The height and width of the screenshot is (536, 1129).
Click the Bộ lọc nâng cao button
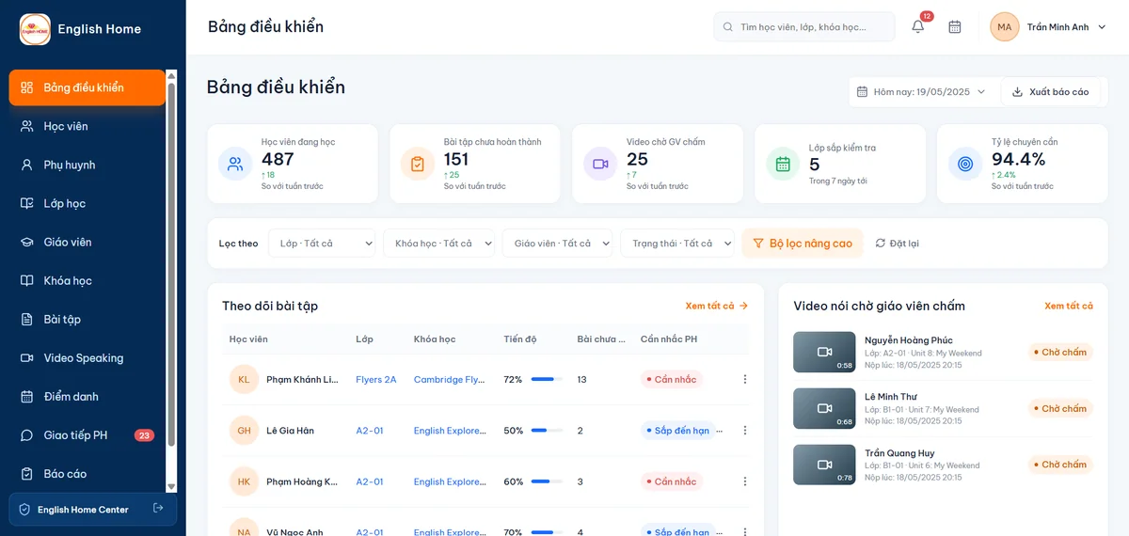point(803,244)
